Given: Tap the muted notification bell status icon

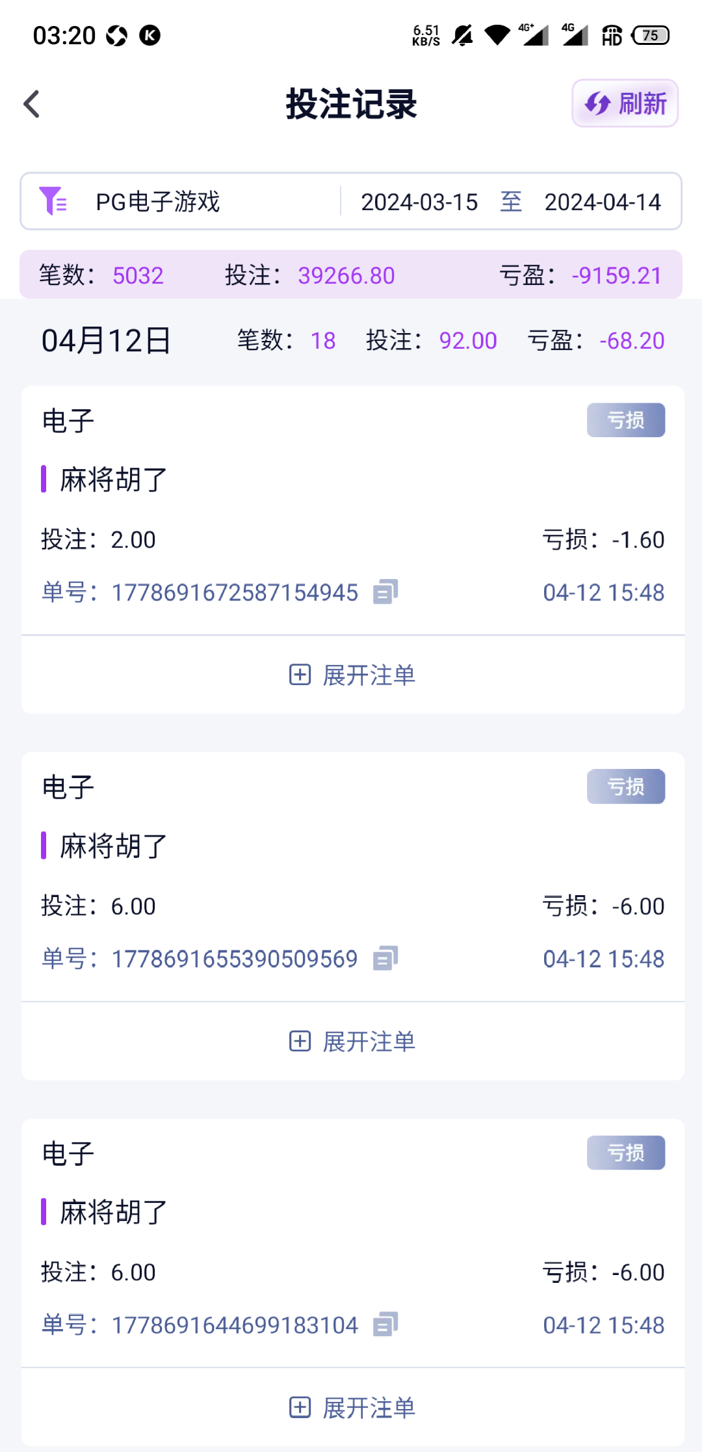Looking at the screenshot, I should pos(462,35).
